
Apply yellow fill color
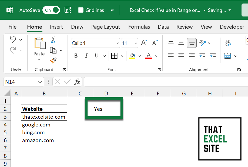coord(132,56)
